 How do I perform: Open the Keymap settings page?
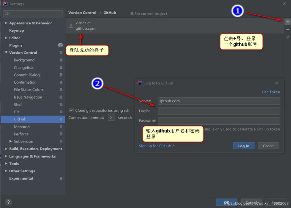click(x=16, y=31)
